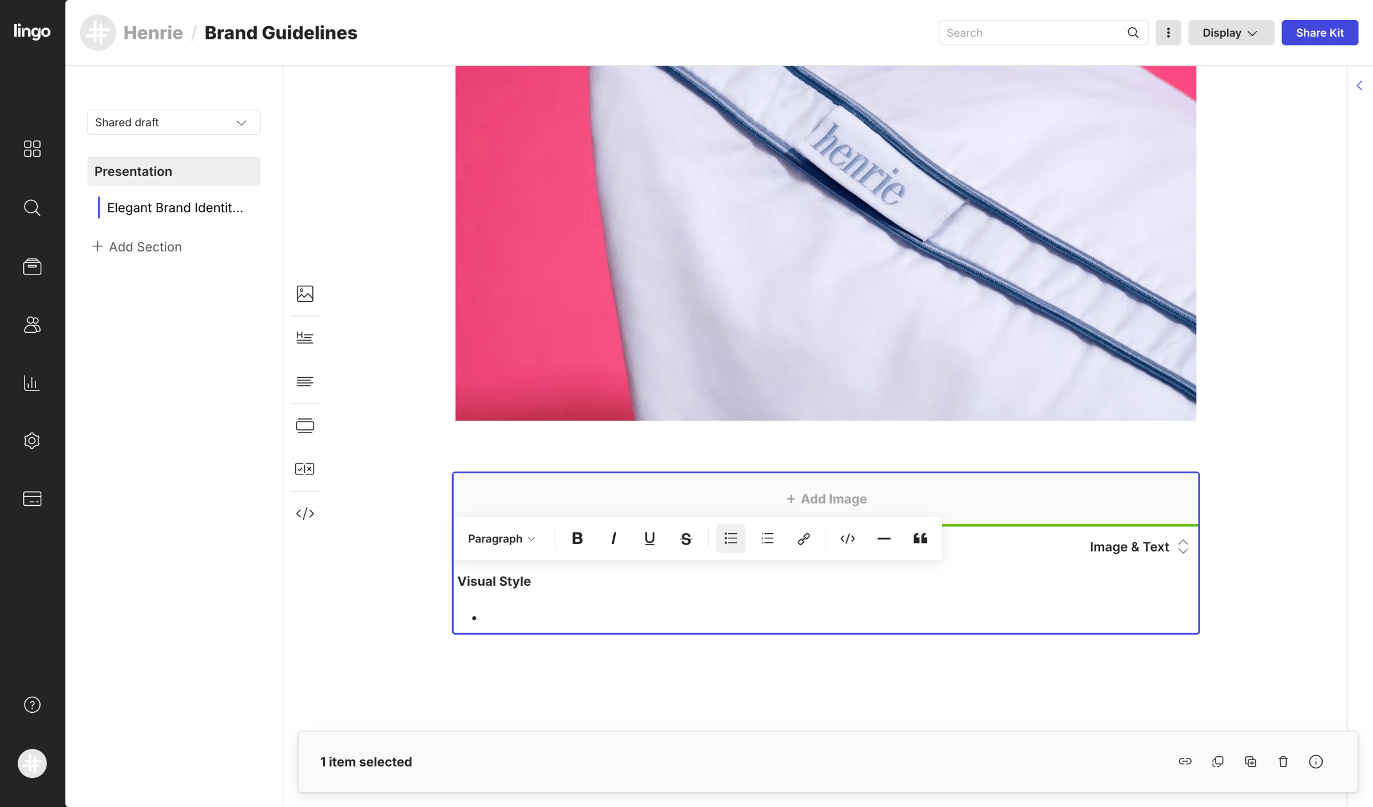
Task: Click the Brand Guidelines title
Action: 281,33
